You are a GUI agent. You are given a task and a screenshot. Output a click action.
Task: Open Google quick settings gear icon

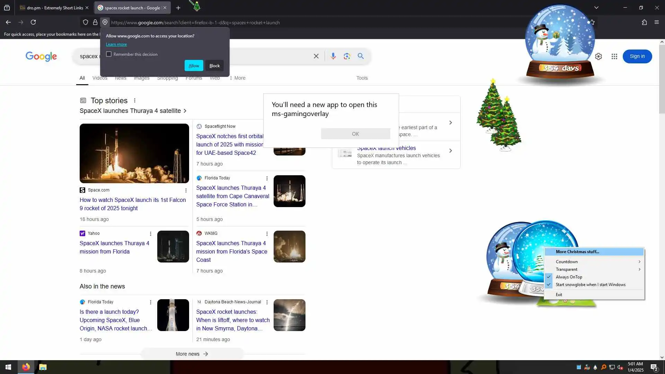(x=598, y=56)
